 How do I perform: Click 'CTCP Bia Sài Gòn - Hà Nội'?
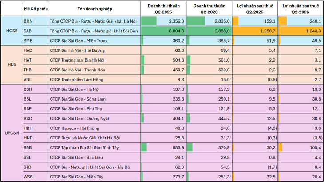point(75,89)
